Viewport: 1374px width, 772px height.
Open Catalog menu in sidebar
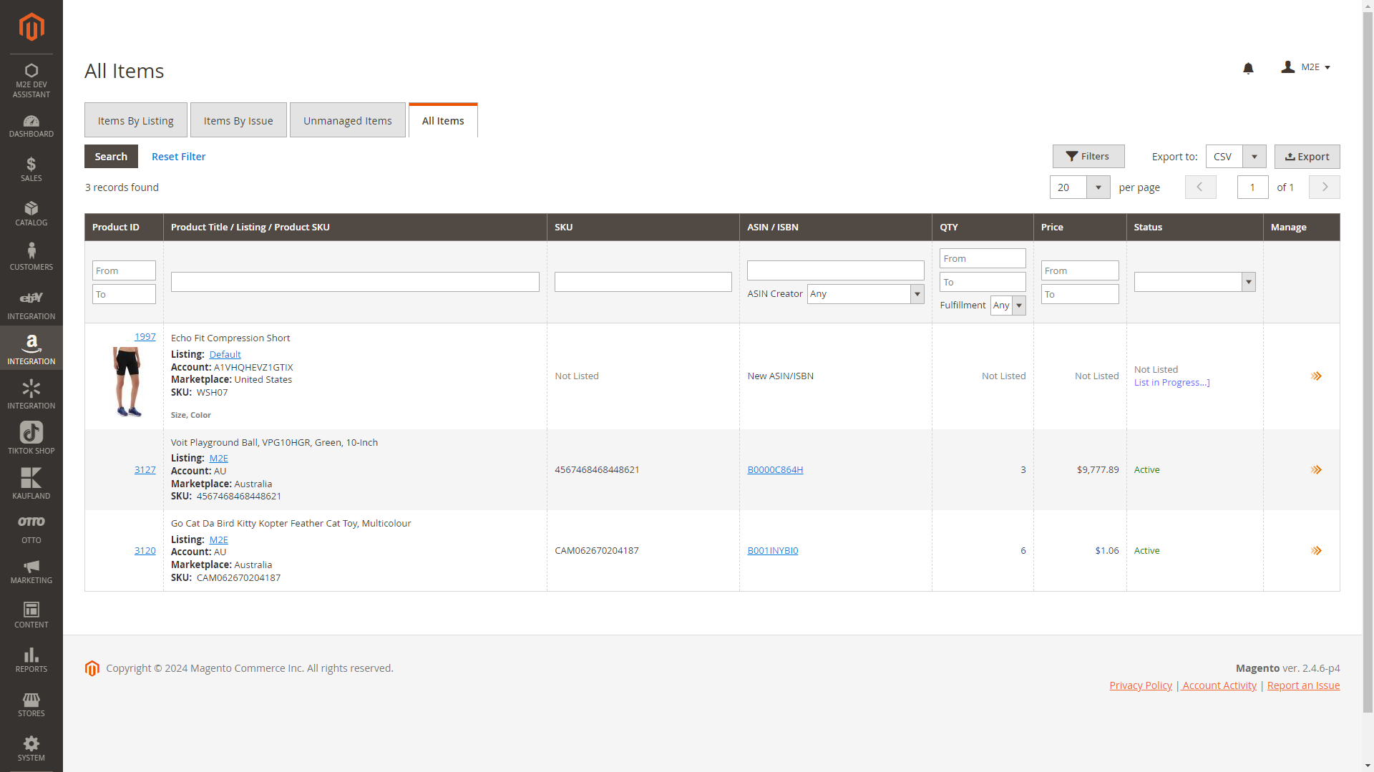pos(31,214)
